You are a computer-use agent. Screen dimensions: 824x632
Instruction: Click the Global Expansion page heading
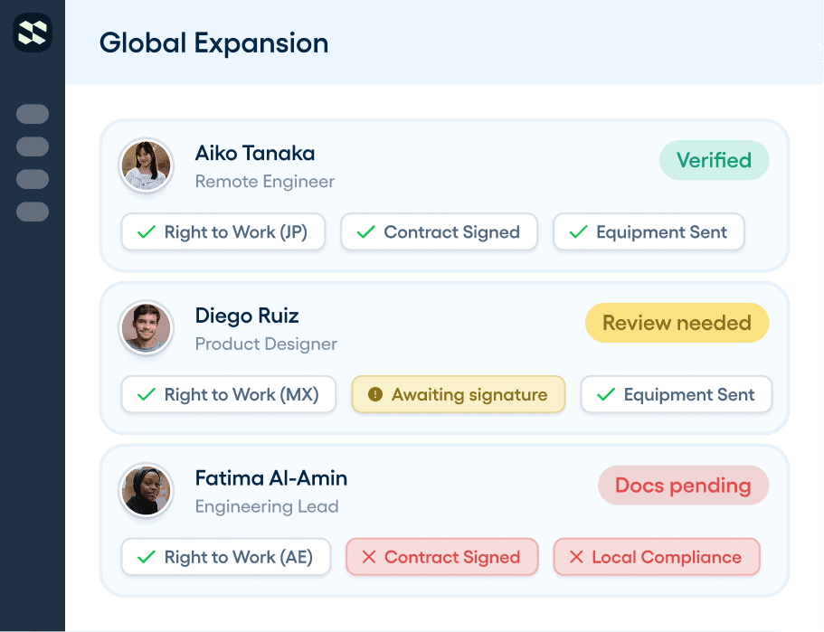pyautogui.click(x=213, y=43)
